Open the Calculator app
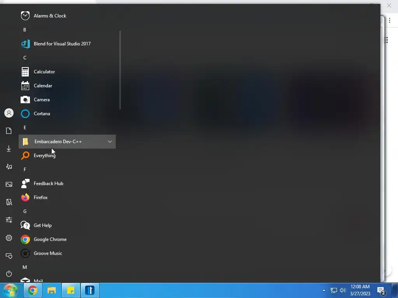Viewport: 398px width, 298px height. [67, 72]
